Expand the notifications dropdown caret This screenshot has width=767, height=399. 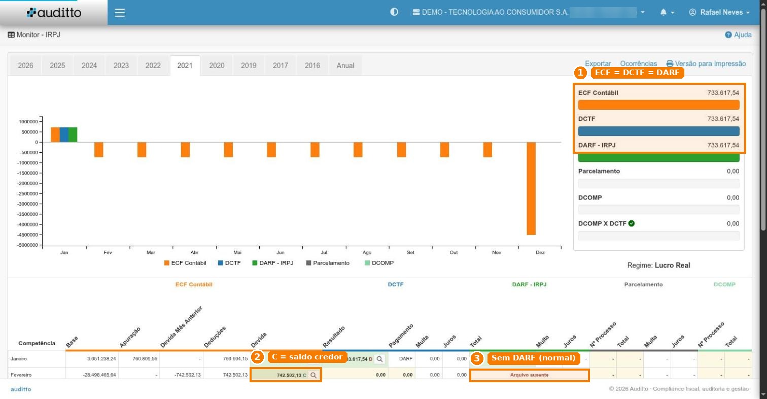click(673, 12)
